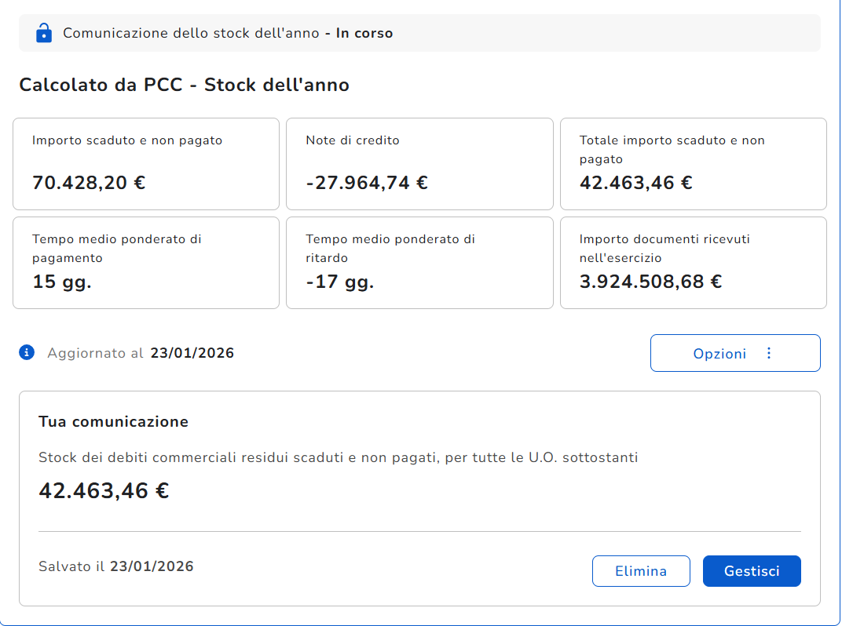Select the Note di credito card
The height and width of the screenshot is (626, 842).
point(419,164)
